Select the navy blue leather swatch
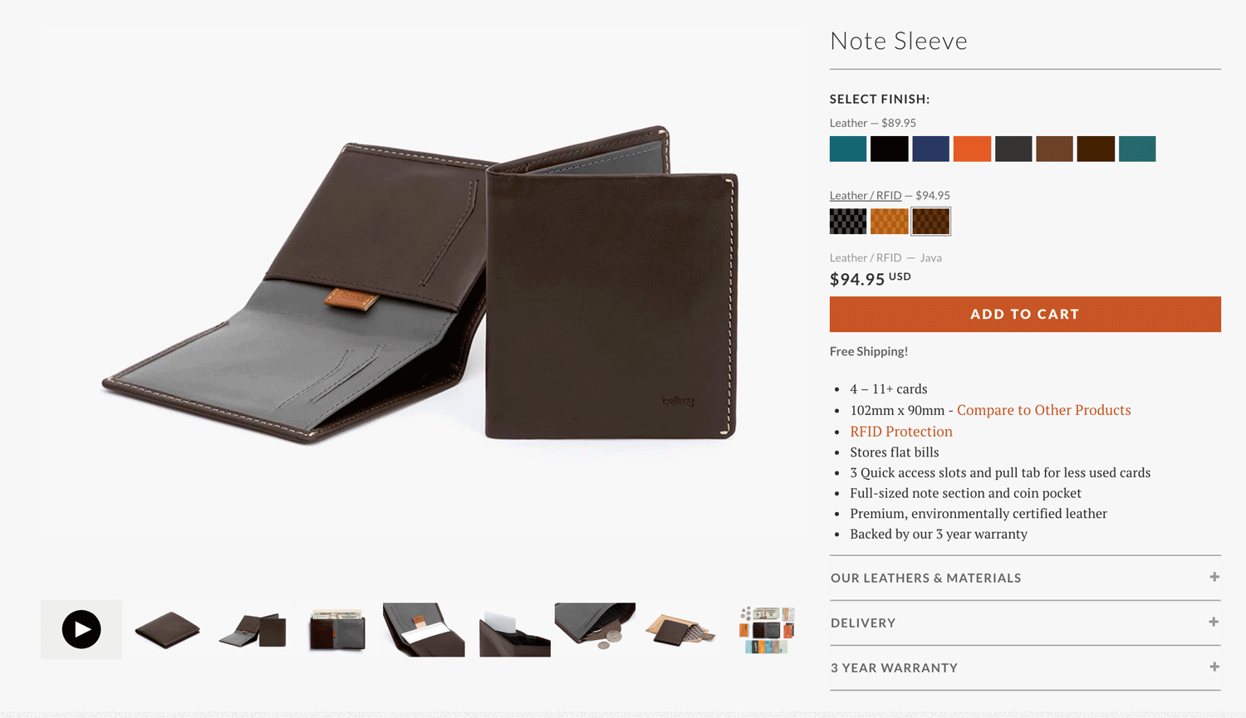The image size is (1246, 718). coord(930,149)
